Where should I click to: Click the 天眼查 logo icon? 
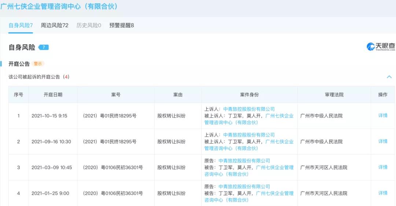(381, 47)
